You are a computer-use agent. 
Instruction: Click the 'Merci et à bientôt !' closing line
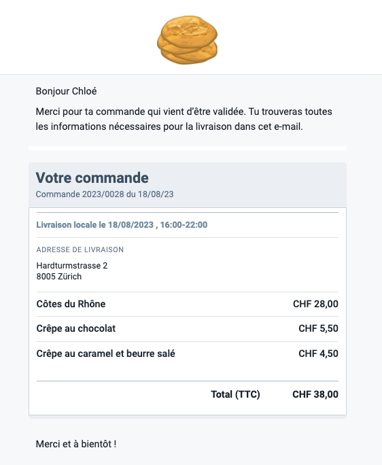coord(76,444)
